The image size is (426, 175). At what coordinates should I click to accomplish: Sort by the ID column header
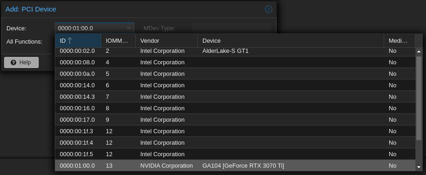pyautogui.click(x=78, y=41)
